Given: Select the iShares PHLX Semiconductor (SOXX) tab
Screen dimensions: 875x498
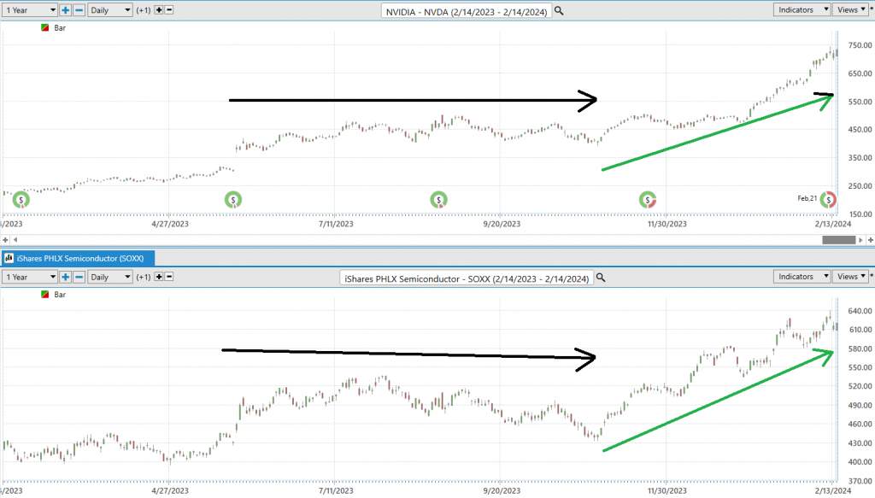Looking at the screenshot, I should pyautogui.click(x=78, y=258).
